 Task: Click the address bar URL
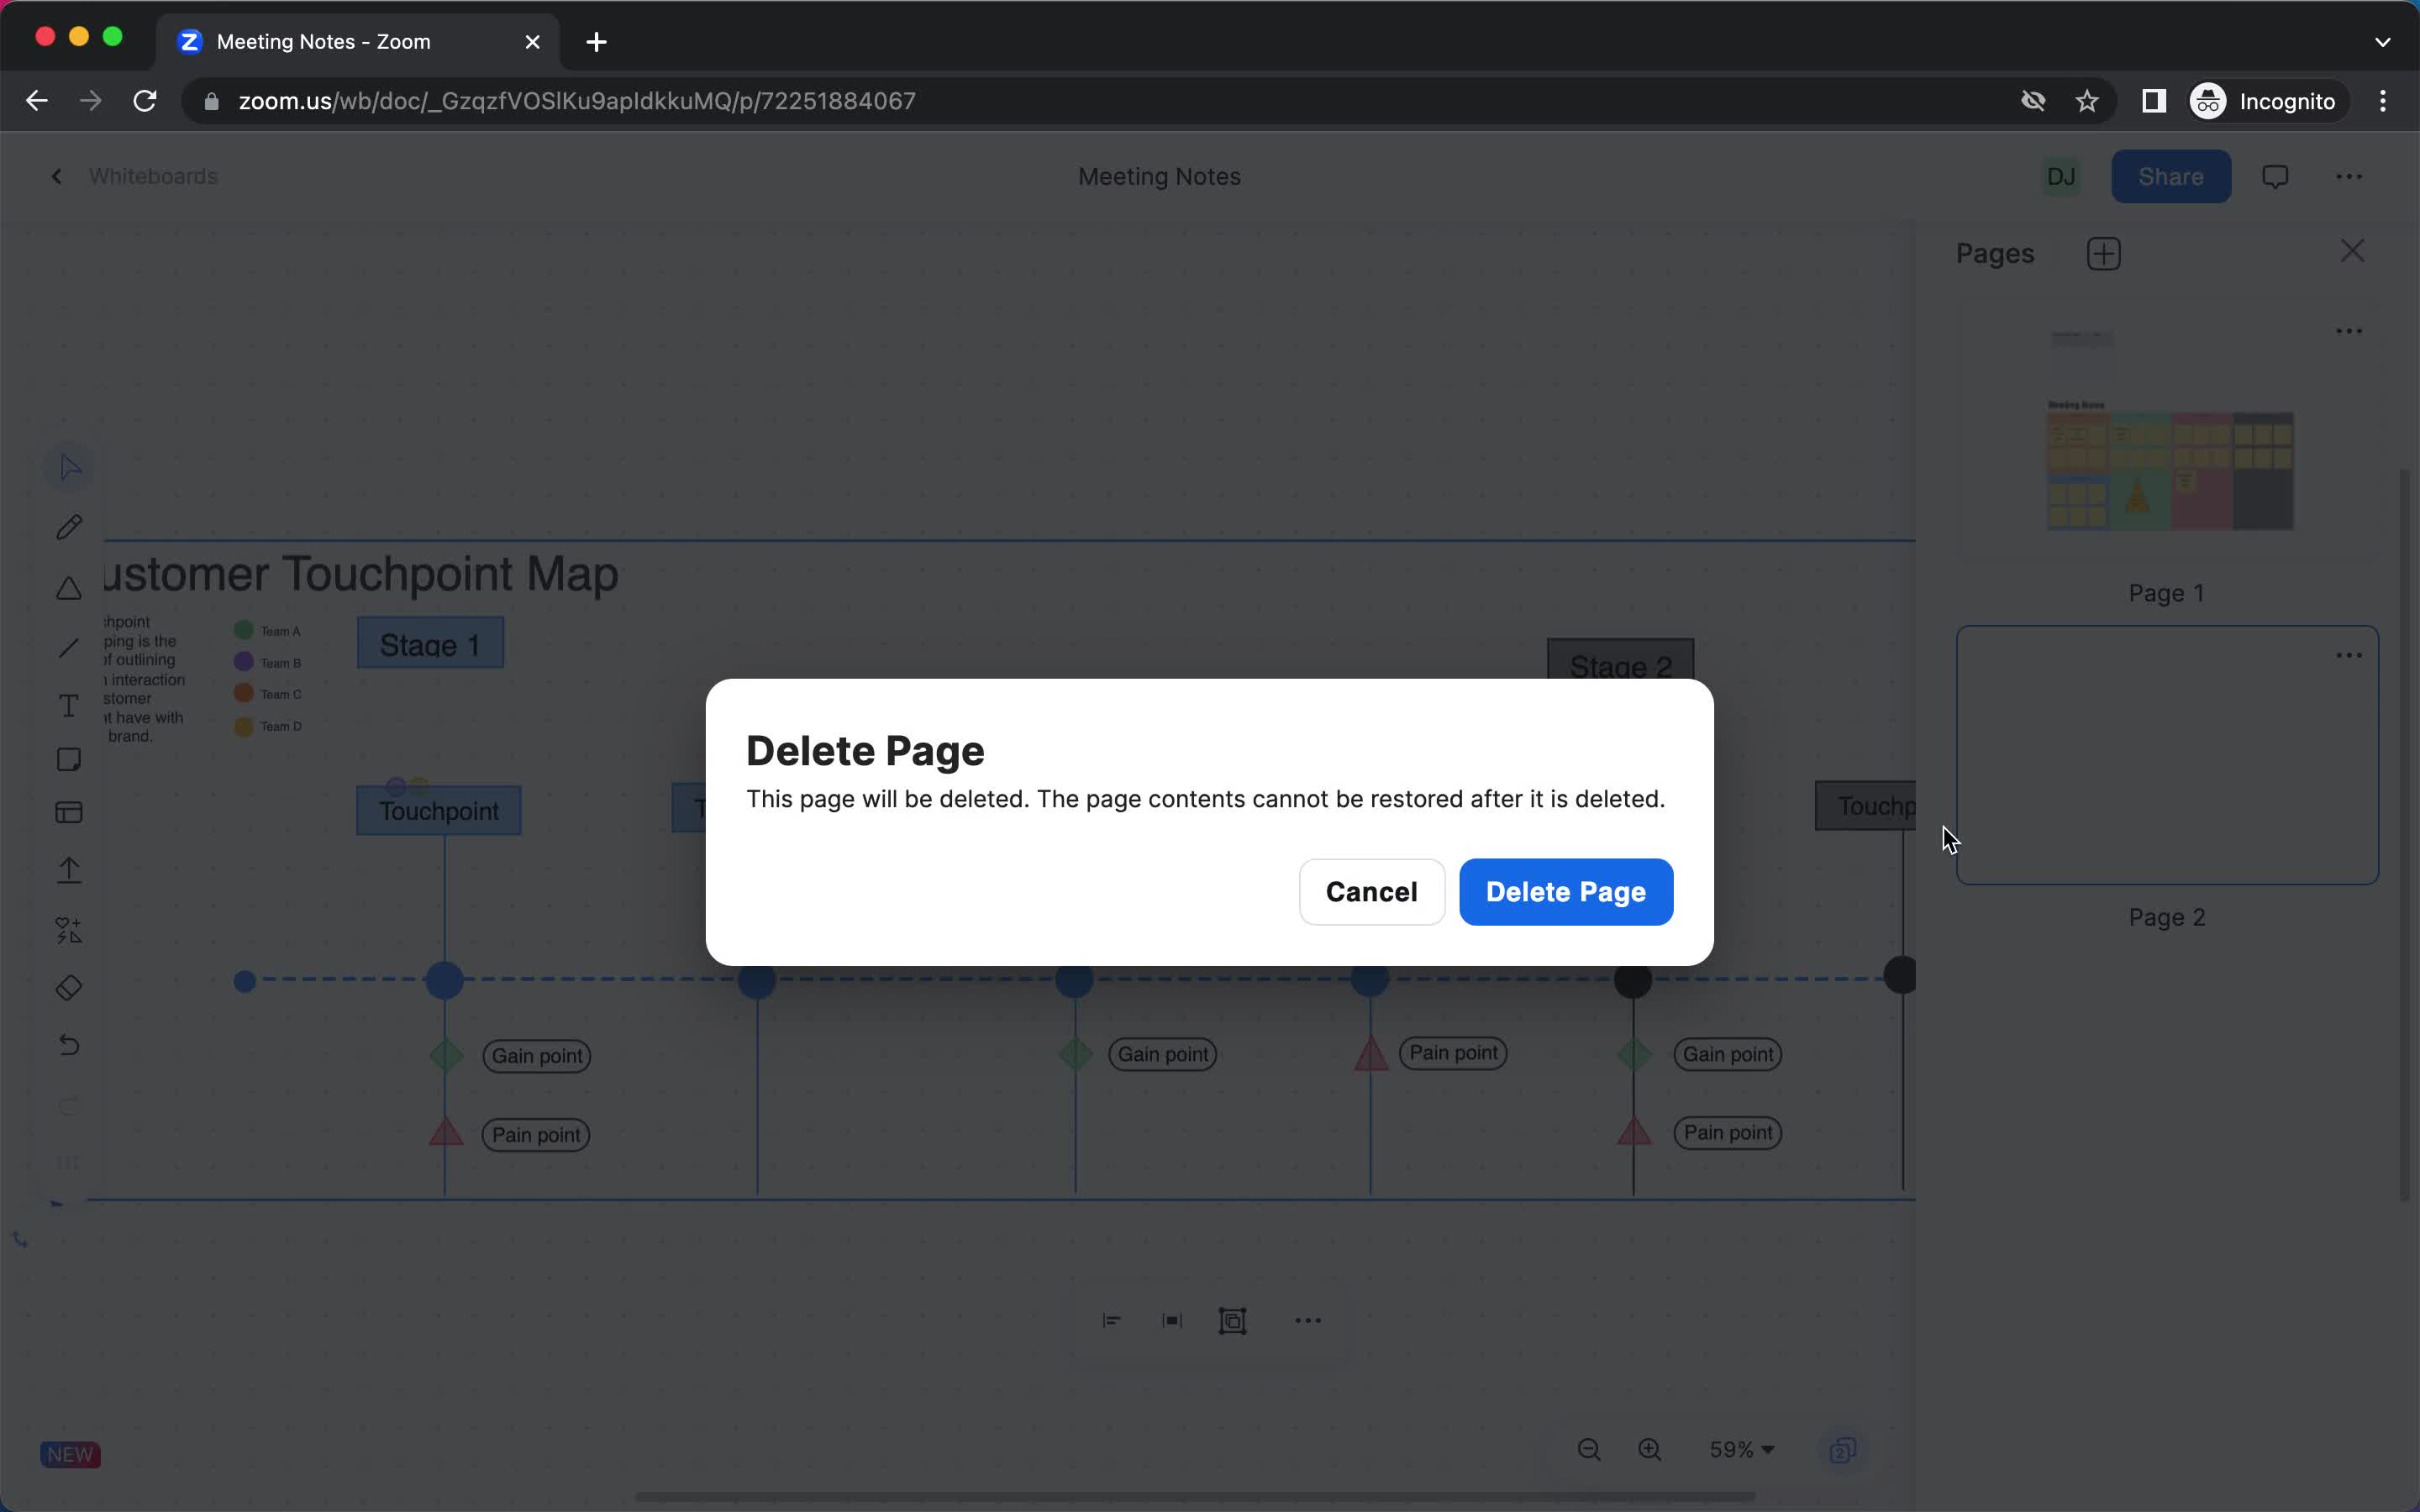577,101
